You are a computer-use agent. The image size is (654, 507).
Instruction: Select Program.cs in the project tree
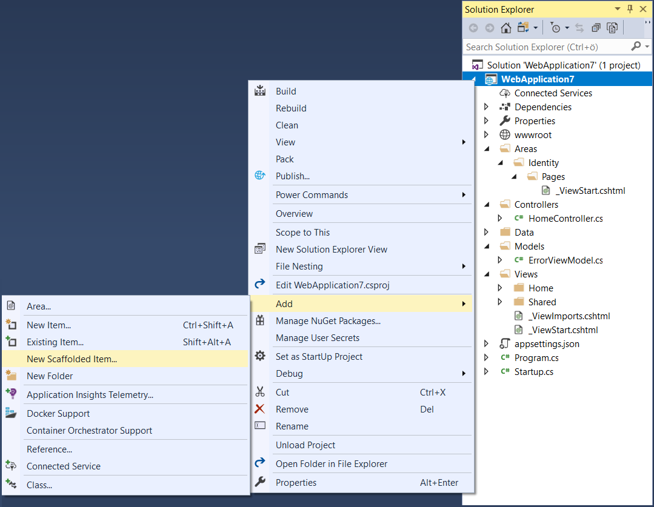536,358
